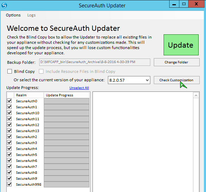
Task: Click inside the empty log output pane
Action: pos(143,142)
